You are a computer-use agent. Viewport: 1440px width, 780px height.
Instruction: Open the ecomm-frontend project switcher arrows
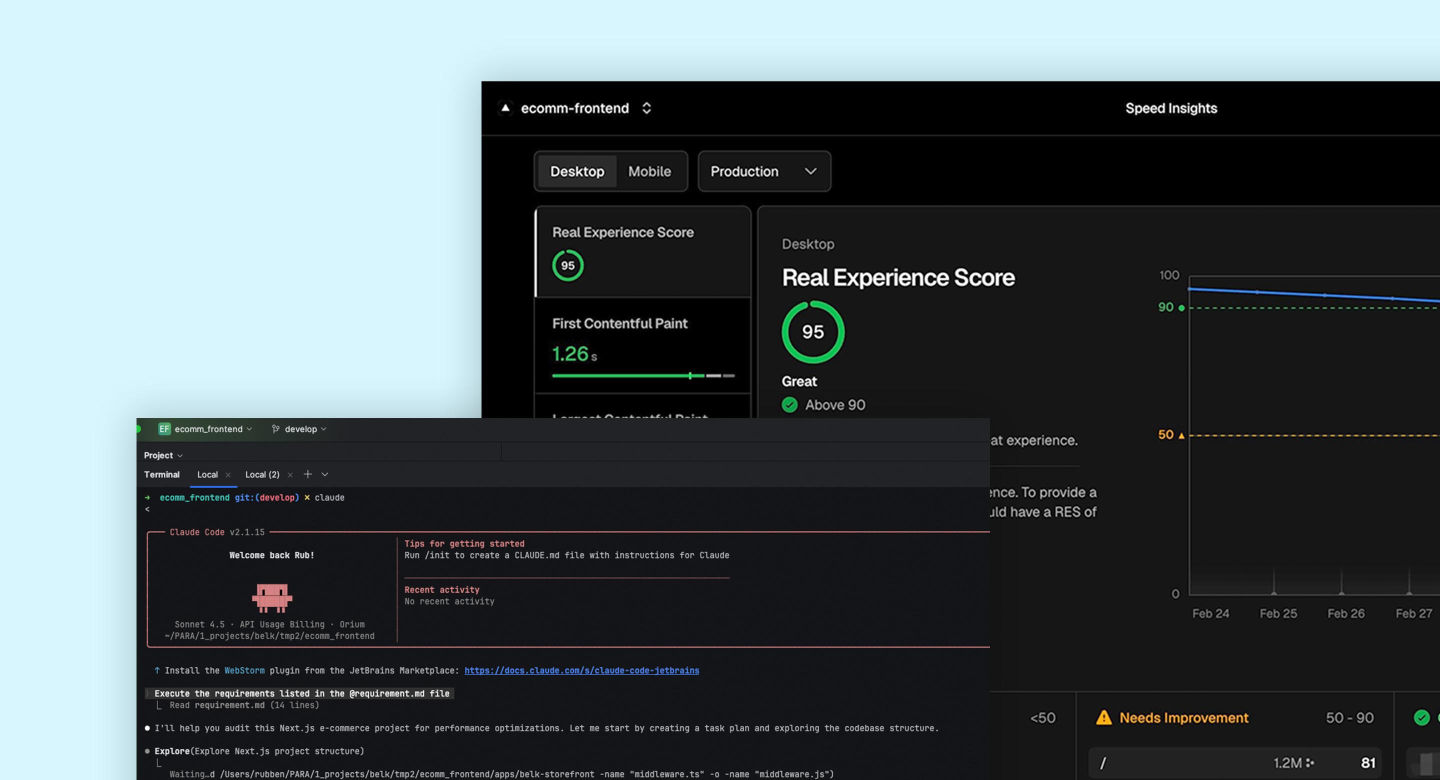tap(646, 108)
